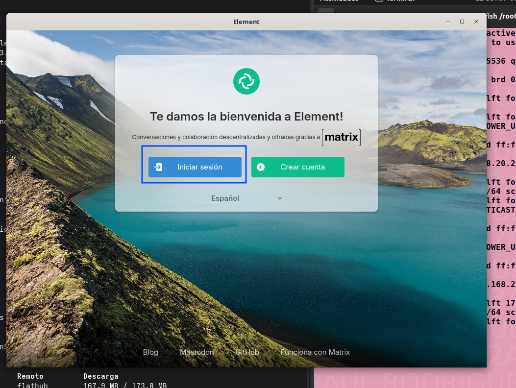Minimize the Element window

(x=447, y=22)
